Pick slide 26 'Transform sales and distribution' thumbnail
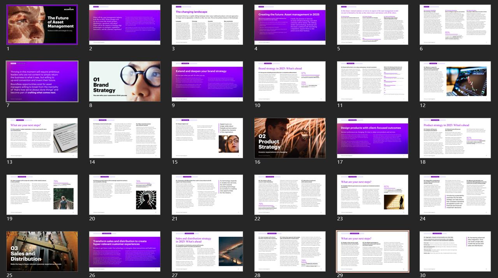 click(x=124, y=252)
